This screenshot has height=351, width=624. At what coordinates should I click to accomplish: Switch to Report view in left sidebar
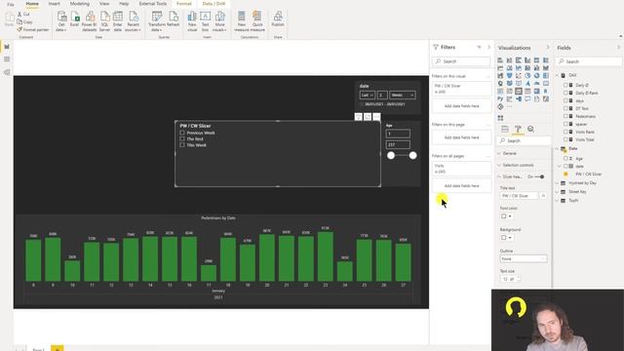point(7,47)
